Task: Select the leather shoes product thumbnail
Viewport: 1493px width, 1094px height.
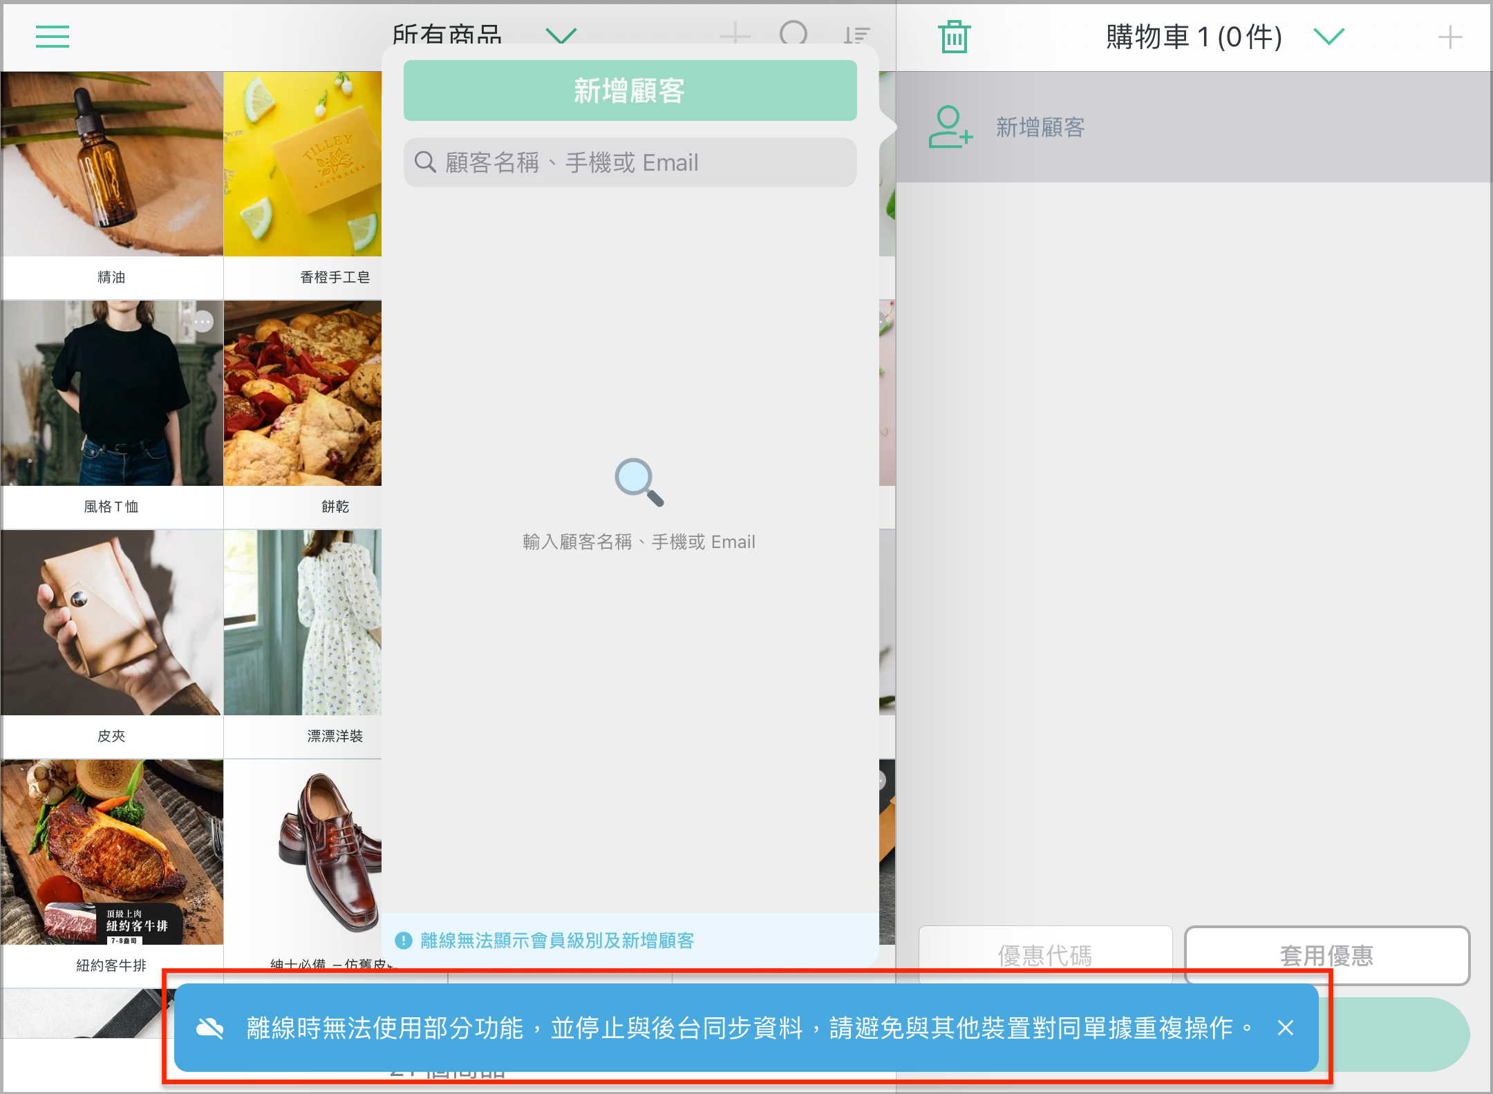Action: (x=303, y=852)
